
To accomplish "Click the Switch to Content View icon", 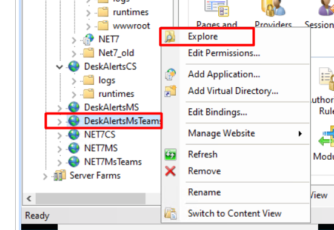I will tap(170, 214).
